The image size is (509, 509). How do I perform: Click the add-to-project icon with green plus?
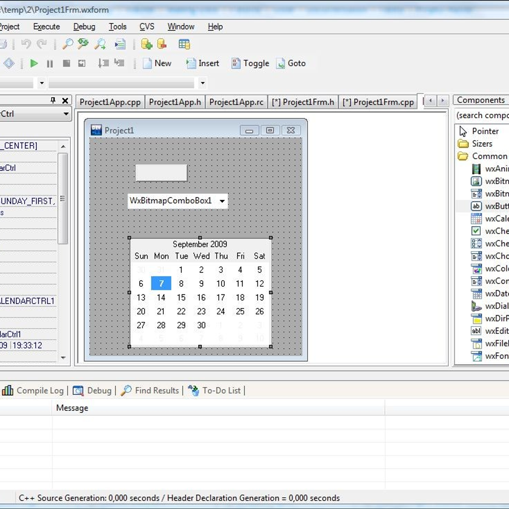(147, 44)
